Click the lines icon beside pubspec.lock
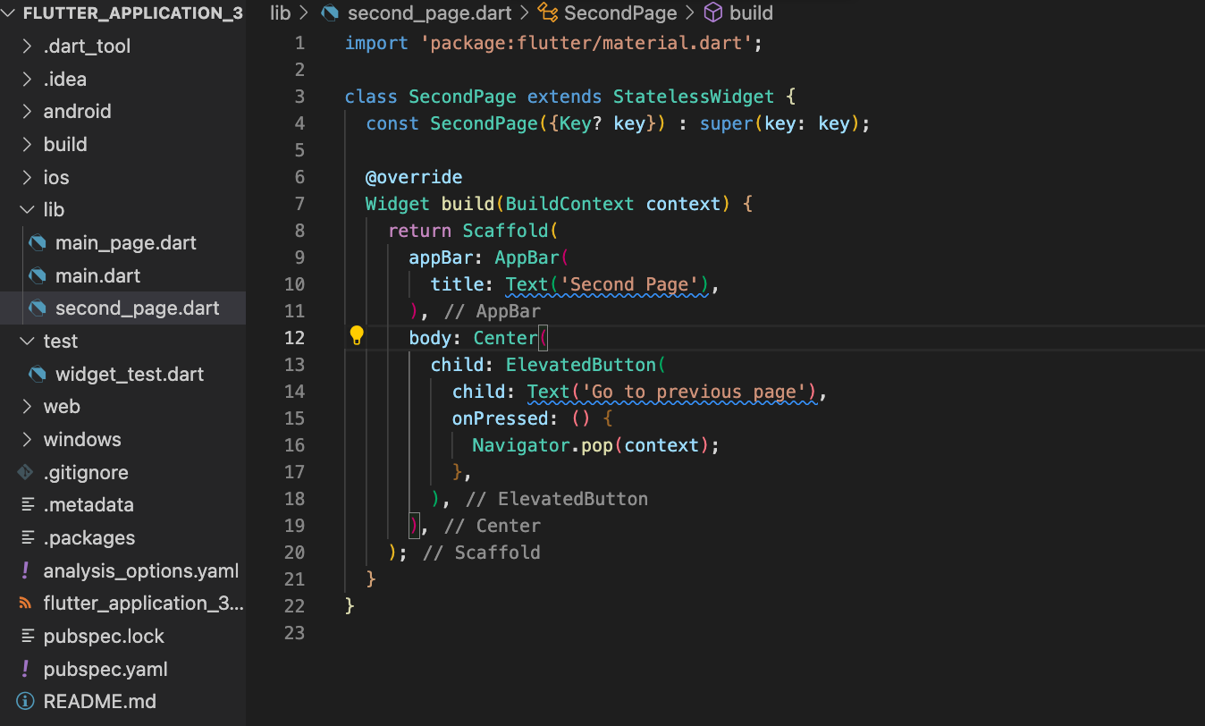1205x726 pixels. 27,637
